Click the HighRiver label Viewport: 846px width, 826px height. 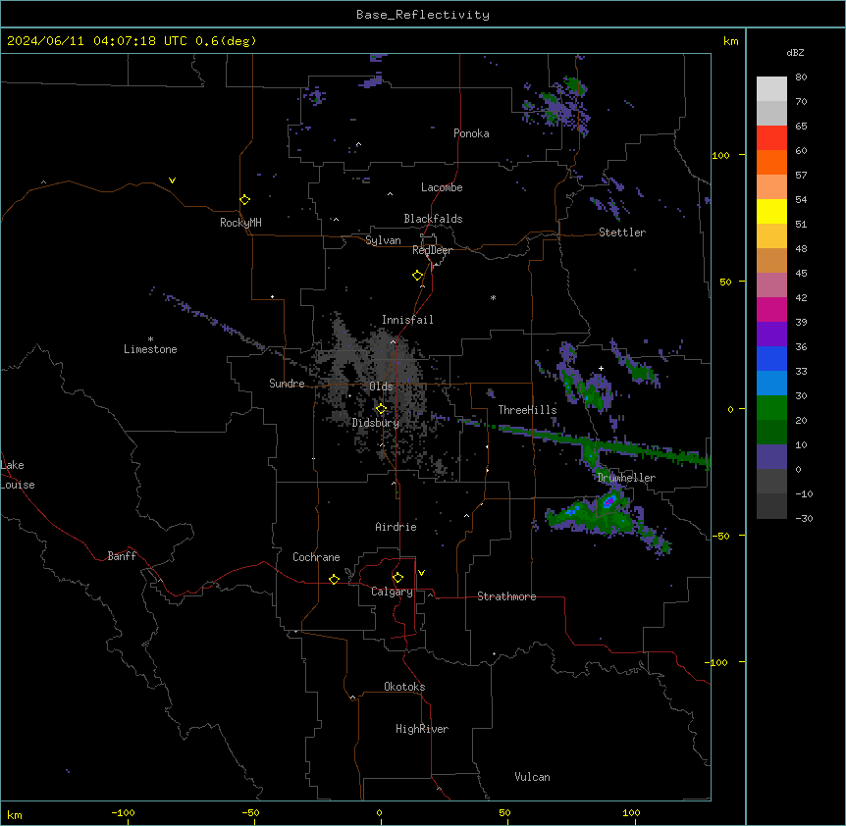point(422,729)
